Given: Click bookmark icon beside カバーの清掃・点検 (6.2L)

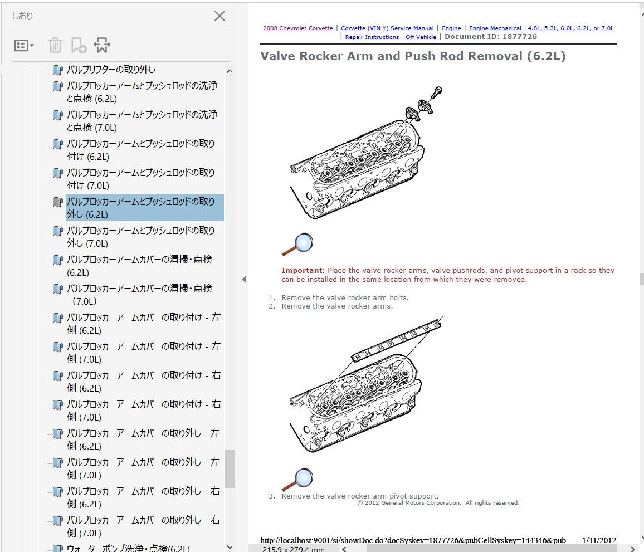Looking at the screenshot, I should 58,260.
